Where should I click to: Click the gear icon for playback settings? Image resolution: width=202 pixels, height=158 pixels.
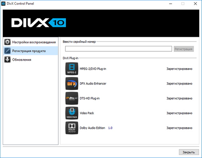7,42
